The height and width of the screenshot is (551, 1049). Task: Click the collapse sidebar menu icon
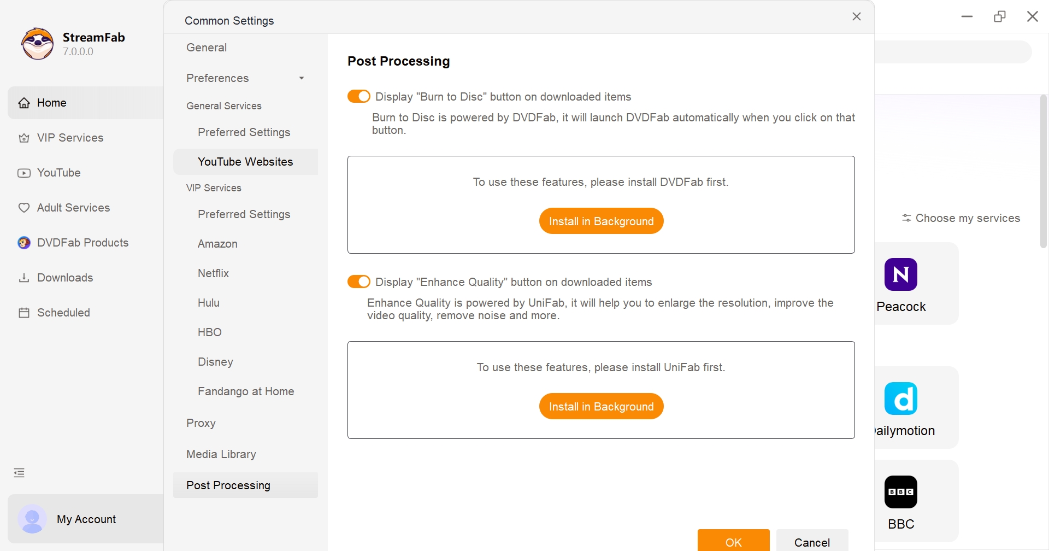(x=19, y=473)
